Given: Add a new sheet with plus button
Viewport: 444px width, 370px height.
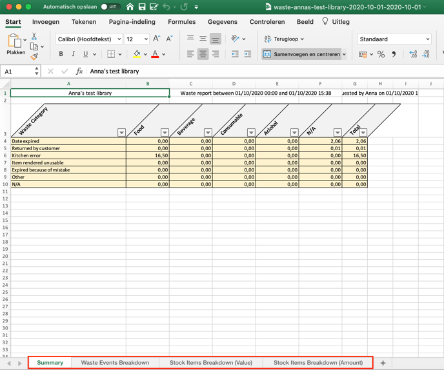Looking at the screenshot, I should [x=383, y=363].
